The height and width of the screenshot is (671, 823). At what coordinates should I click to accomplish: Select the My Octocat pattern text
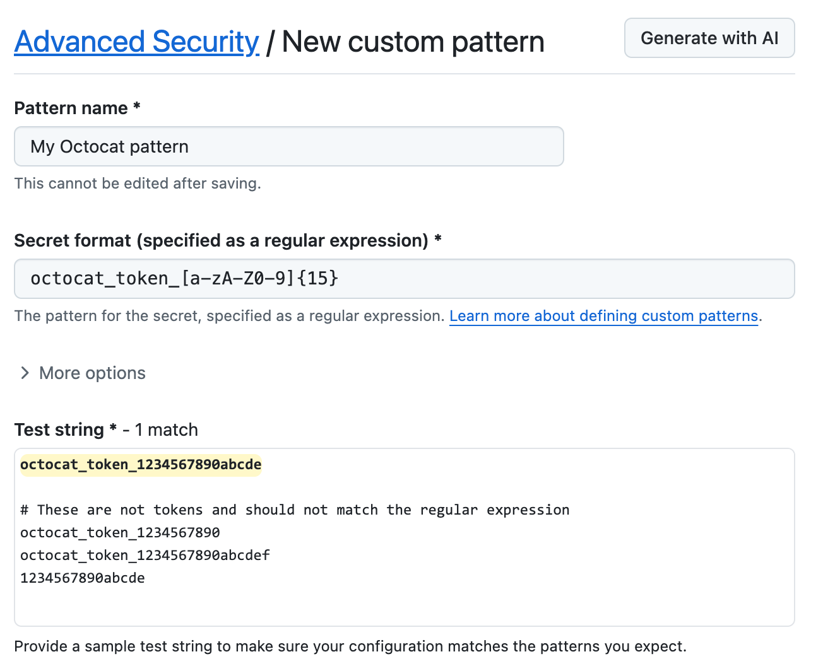pyautogui.click(x=109, y=146)
